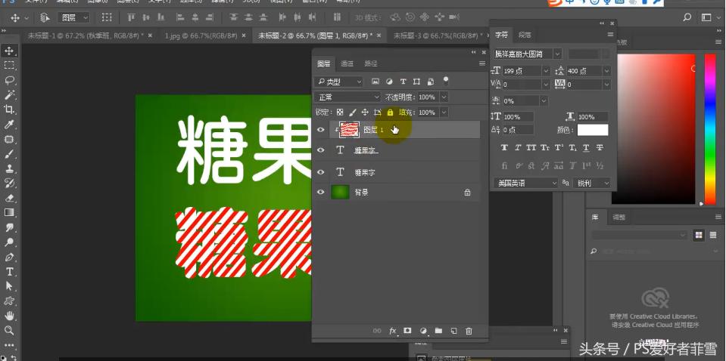
Task: Open the 美国英语 language dropdown
Action: tap(526, 184)
